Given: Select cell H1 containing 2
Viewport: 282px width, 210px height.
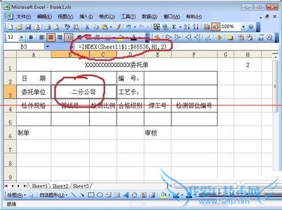Looking at the screenshot, I should pyautogui.click(x=248, y=65).
